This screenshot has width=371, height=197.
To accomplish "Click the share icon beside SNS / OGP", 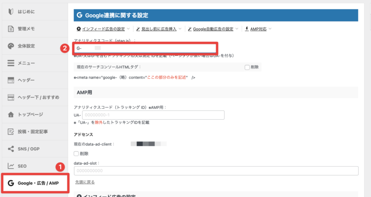I will click(x=11, y=149).
